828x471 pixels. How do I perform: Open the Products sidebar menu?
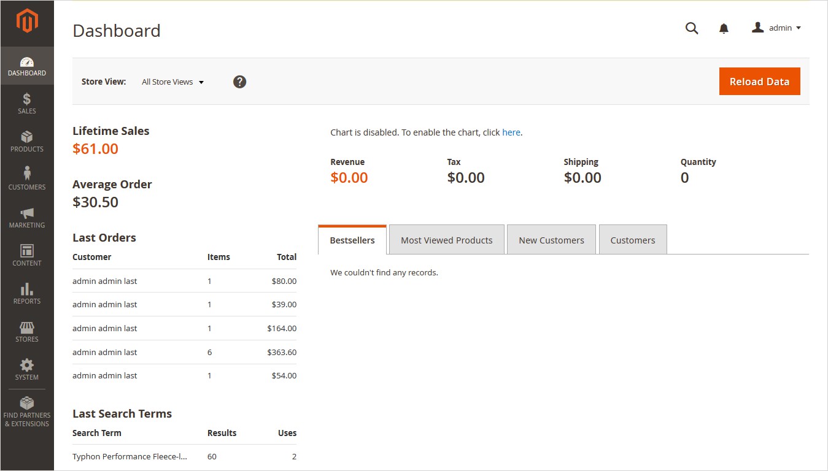pyautogui.click(x=27, y=141)
